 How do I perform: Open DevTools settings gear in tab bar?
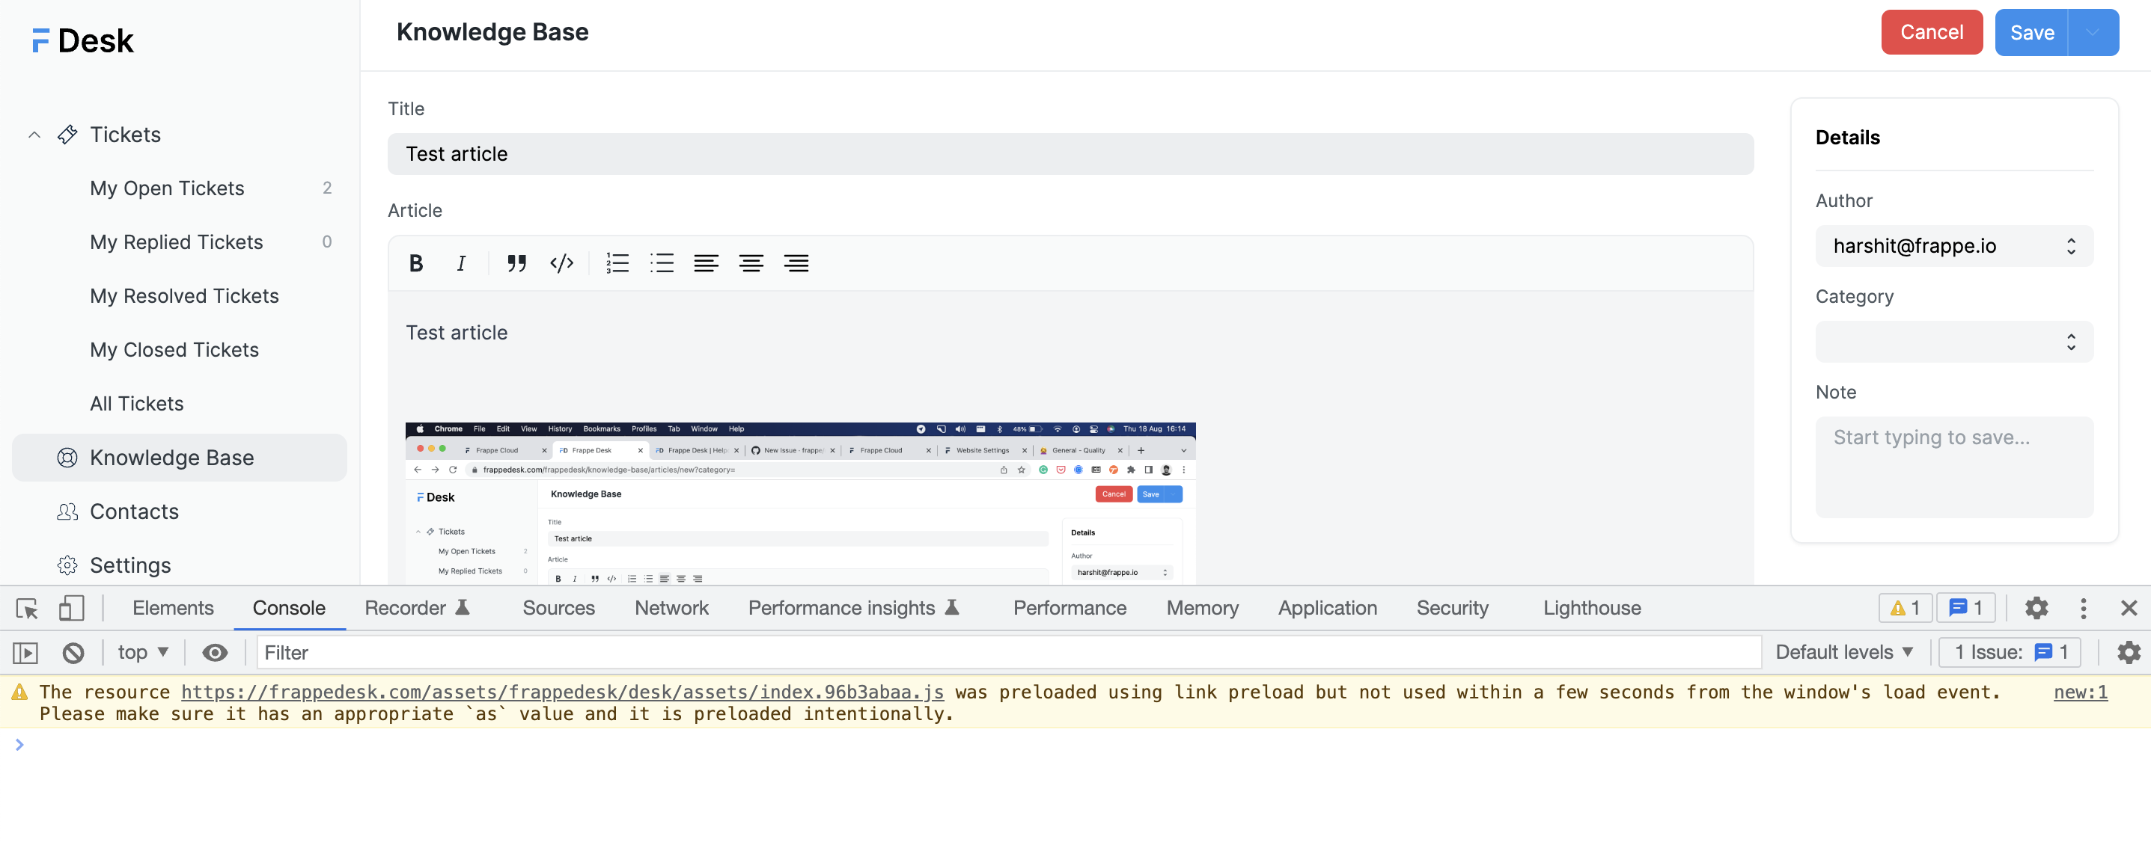[x=2036, y=608]
